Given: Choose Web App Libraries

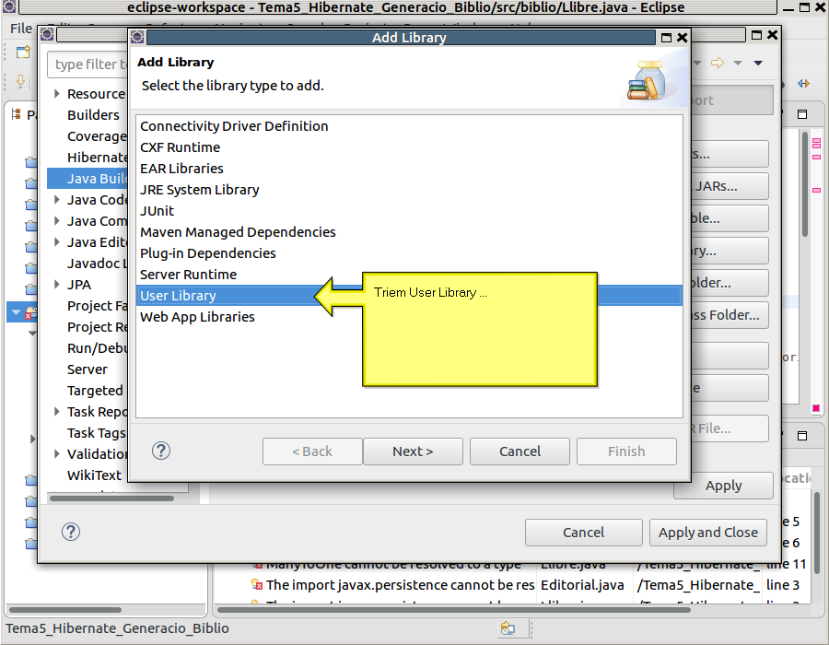Looking at the screenshot, I should point(409,317).
